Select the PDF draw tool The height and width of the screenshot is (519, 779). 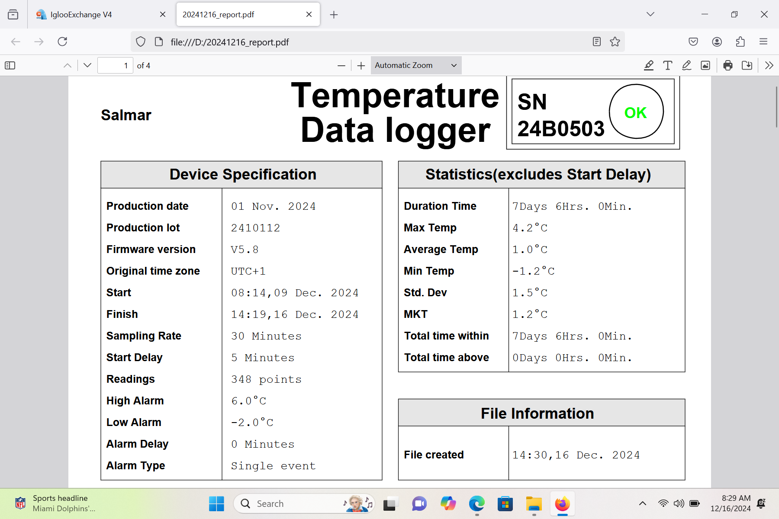(686, 65)
